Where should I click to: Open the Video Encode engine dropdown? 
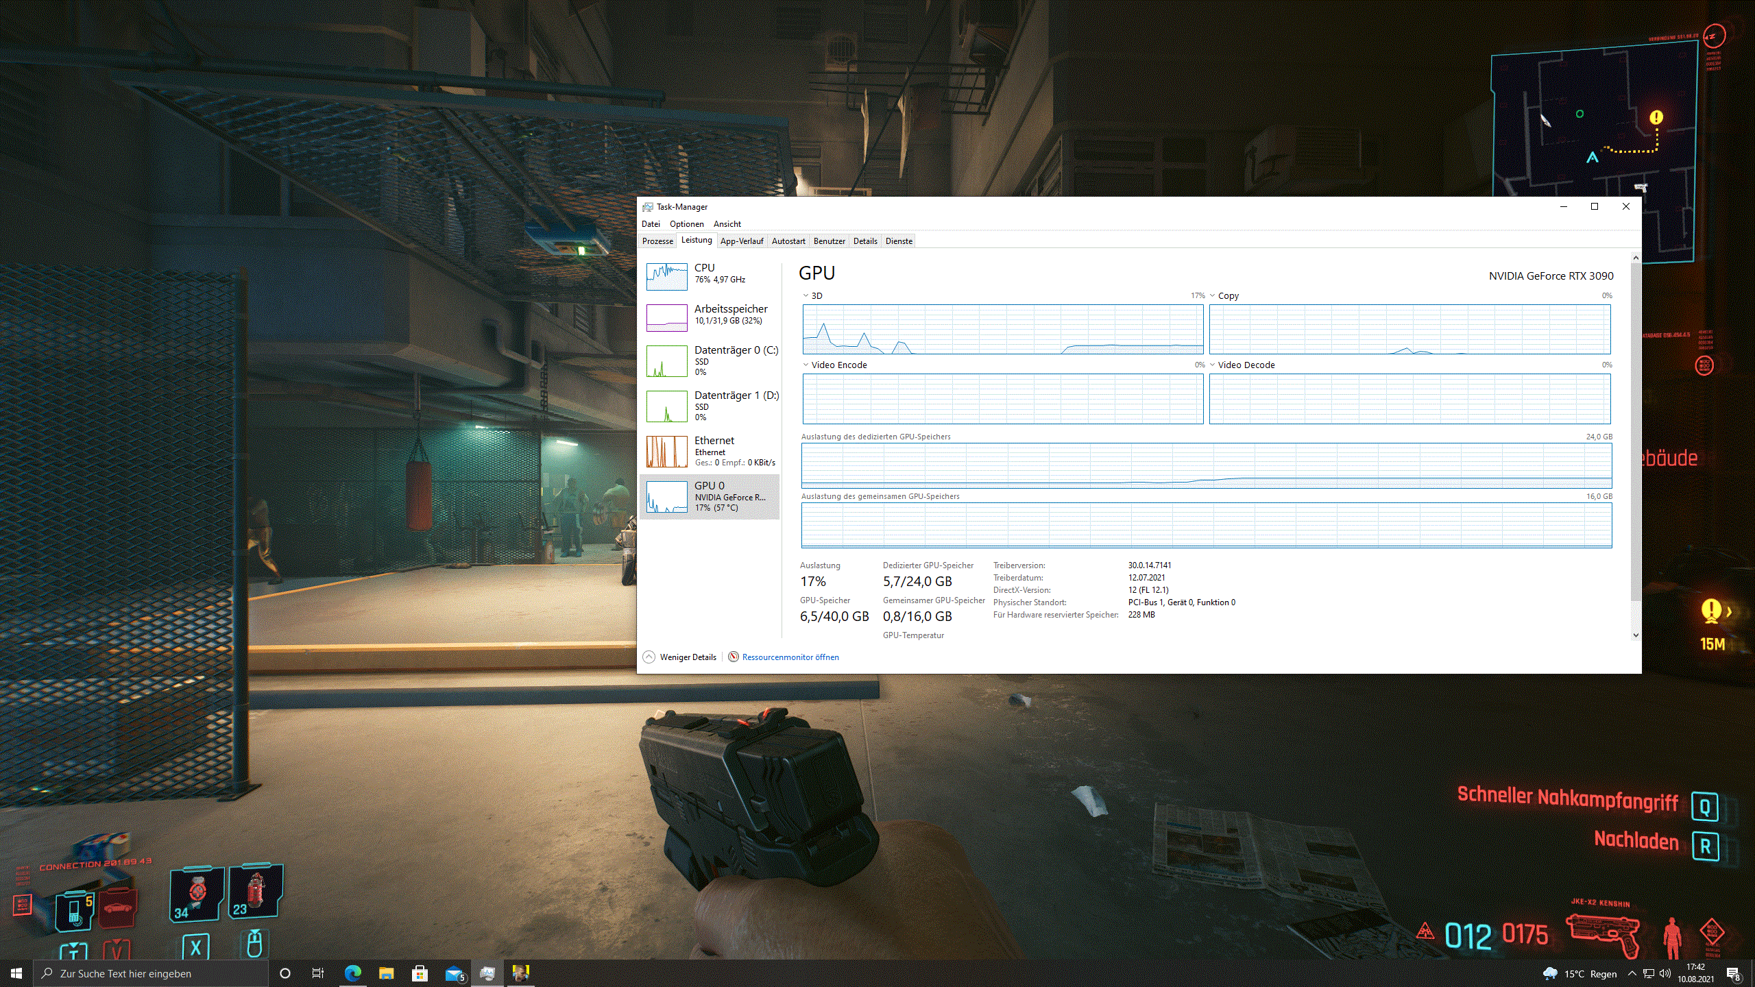tap(835, 365)
